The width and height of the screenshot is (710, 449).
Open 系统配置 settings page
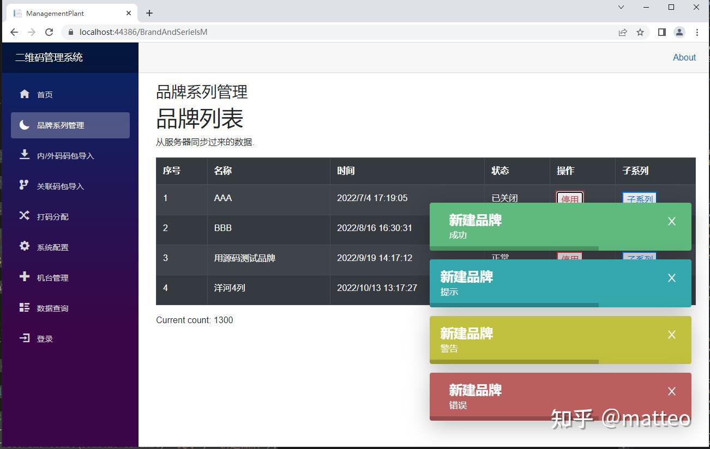tap(70, 247)
